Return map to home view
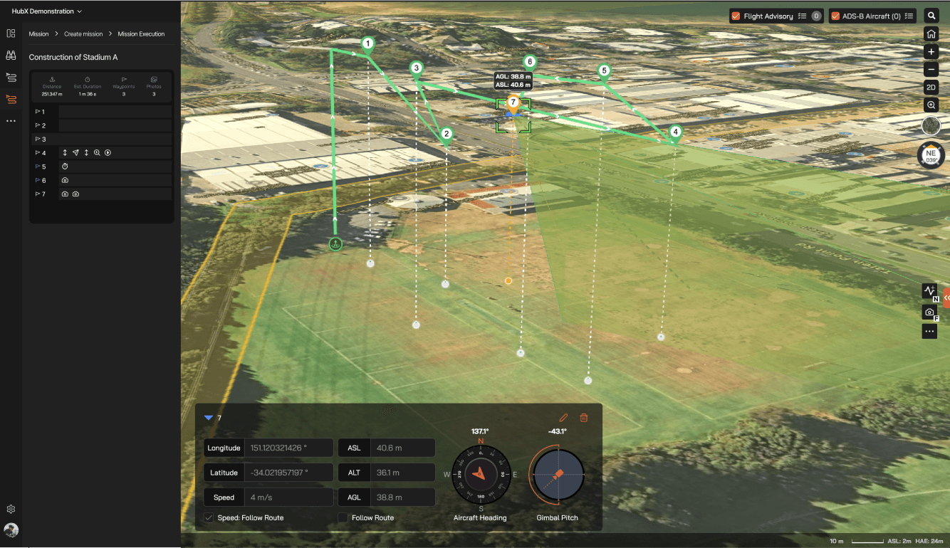This screenshot has width=950, height=548. tap(931, 34)
